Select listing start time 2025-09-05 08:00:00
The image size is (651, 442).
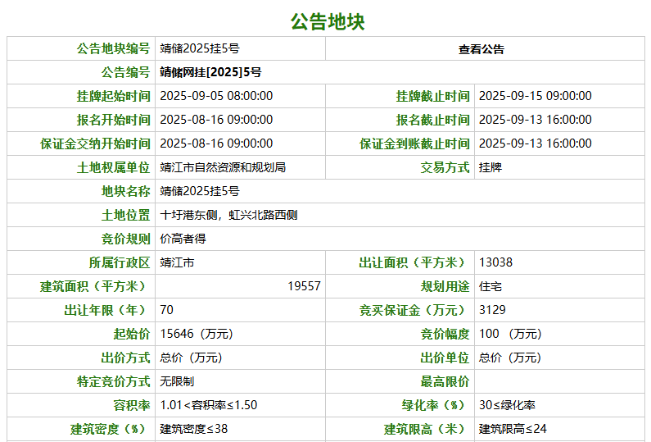click(216, 96)
